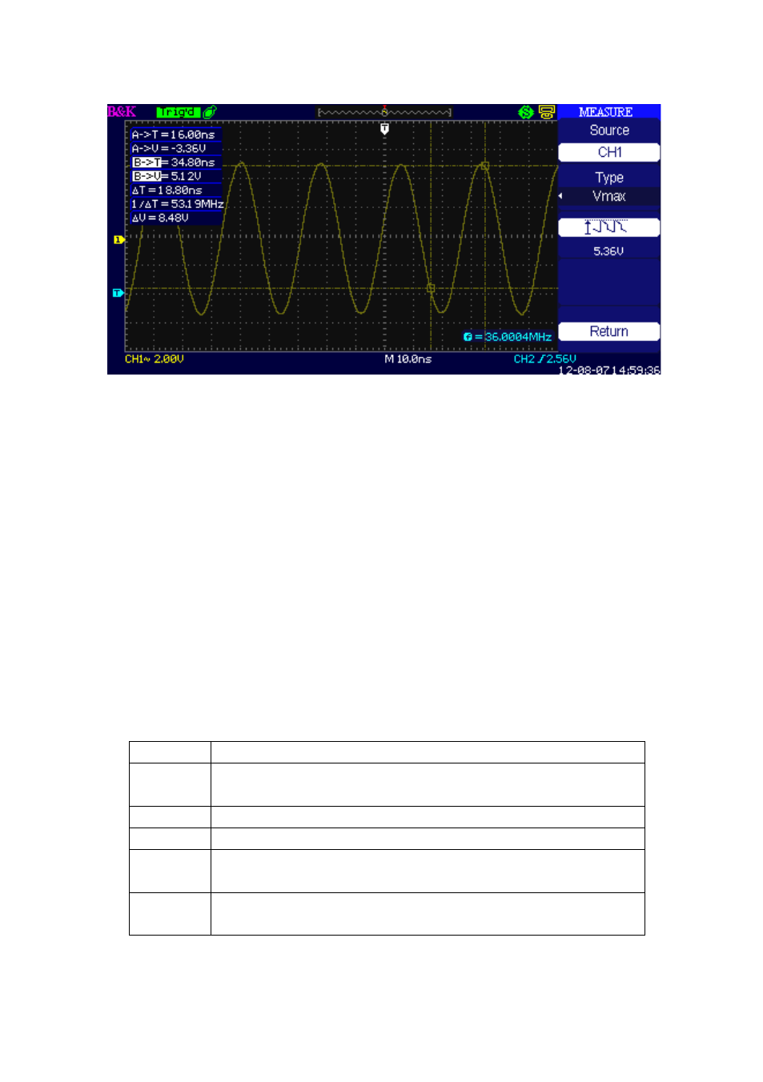Select the highlighted B->V cursor label
The width and height of the screenshot is (763, 1082).
[147, 176]
